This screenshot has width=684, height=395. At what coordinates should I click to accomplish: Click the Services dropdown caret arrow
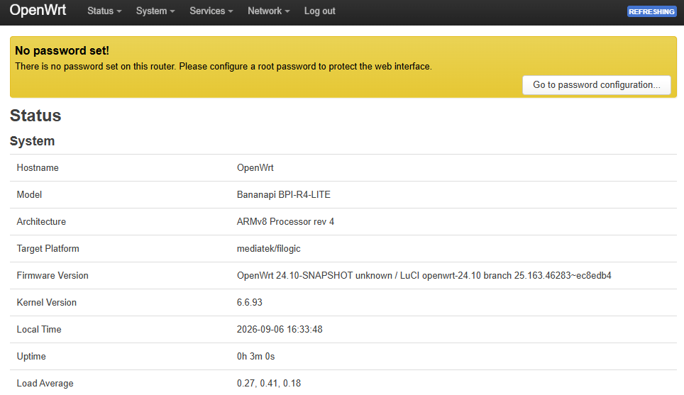coord(231,12)
